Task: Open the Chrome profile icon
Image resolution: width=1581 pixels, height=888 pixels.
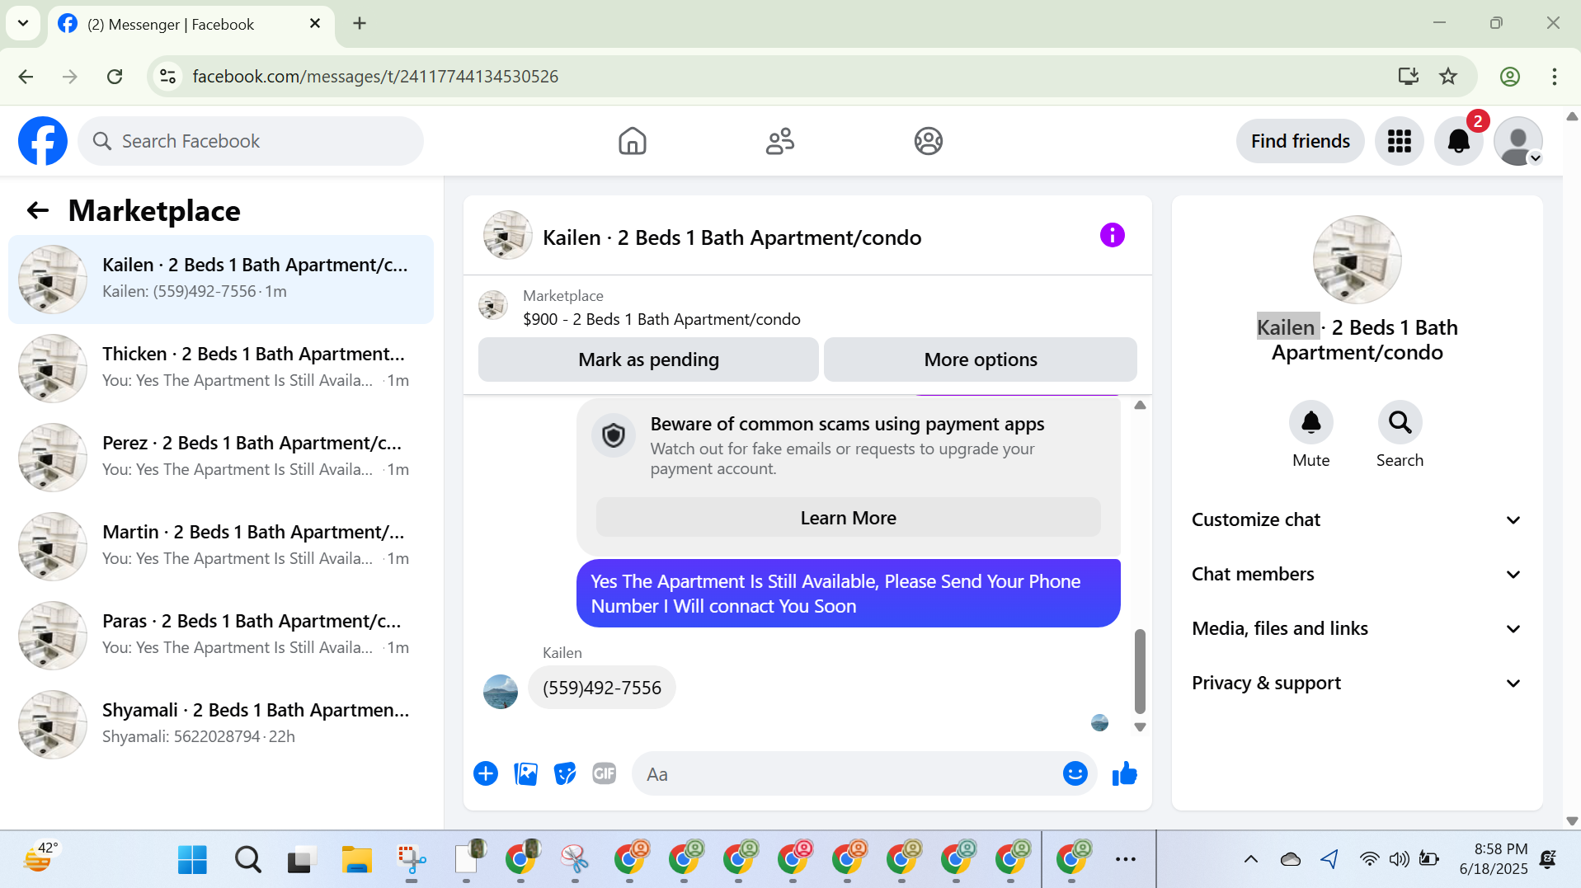Action: [1510, 77]
